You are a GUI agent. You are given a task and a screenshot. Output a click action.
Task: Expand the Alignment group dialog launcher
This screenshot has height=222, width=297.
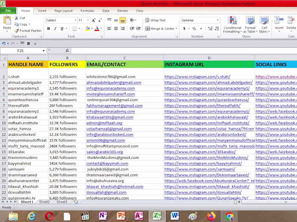177,37
